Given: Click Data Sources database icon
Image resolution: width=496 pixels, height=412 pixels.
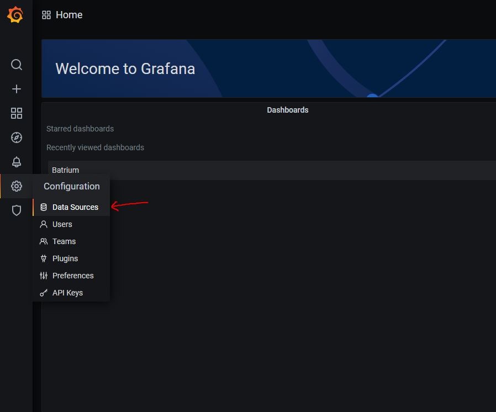Looking at the screenshot, I should (x=44, y=207).
